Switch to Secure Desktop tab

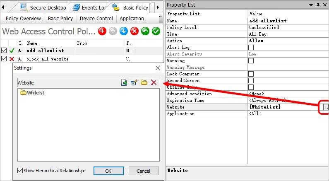point(43,7)
